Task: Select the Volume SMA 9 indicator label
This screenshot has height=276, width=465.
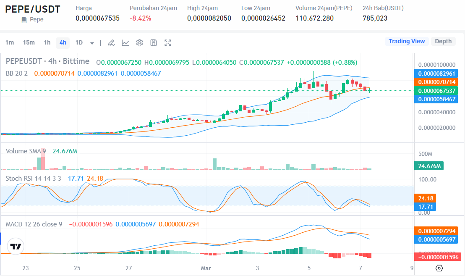Action: [x=26, y=151]
